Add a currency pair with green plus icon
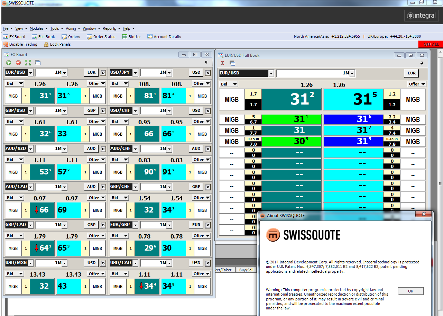This screenshot has width=443, height=316. pyautogui.click(x=9, y=63)
